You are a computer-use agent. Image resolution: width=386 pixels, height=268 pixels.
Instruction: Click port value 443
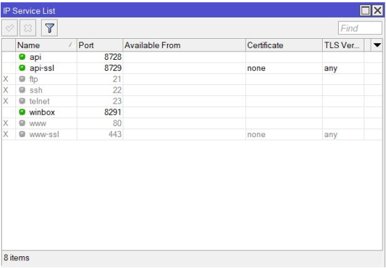[115, 134]
